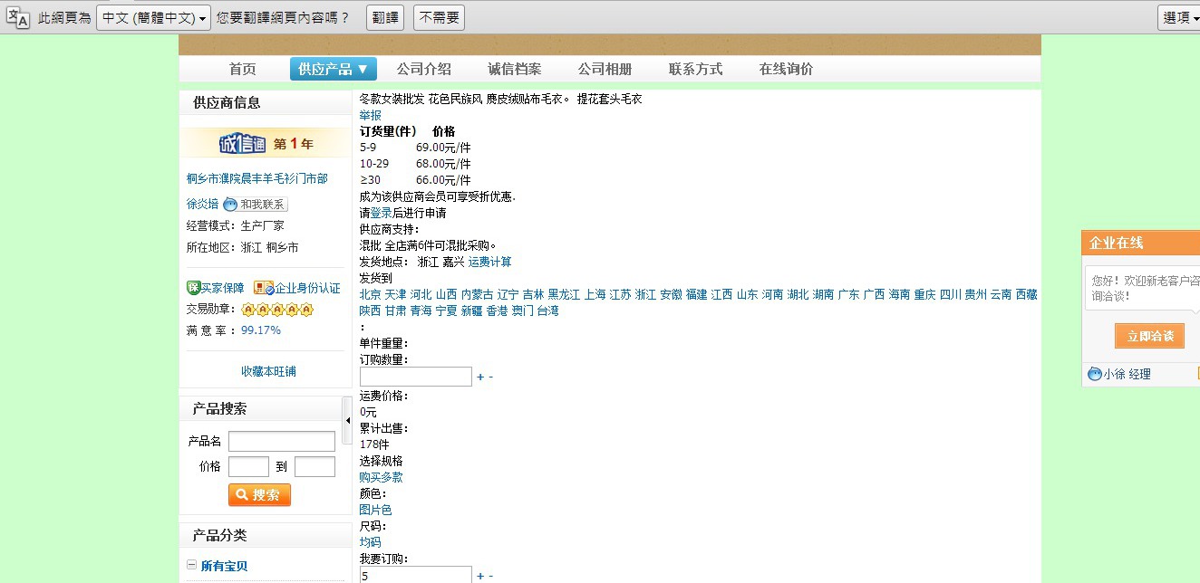Expand the 供应产品 navigation dropdown

coord(333,69)
